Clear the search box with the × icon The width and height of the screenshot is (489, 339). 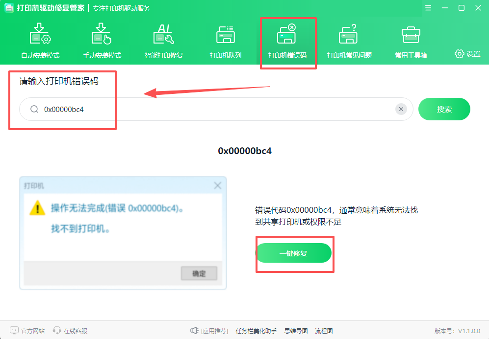401,109
